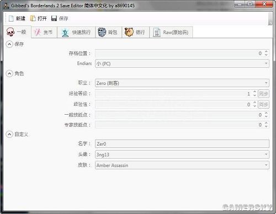The image size is (276, 214).
Task: Click the application icon in title bar
Action: (7, 6)
